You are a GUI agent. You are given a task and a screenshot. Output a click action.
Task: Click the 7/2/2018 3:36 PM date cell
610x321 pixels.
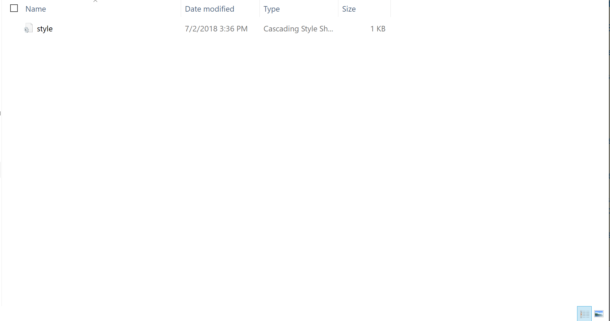coord(216,29)
